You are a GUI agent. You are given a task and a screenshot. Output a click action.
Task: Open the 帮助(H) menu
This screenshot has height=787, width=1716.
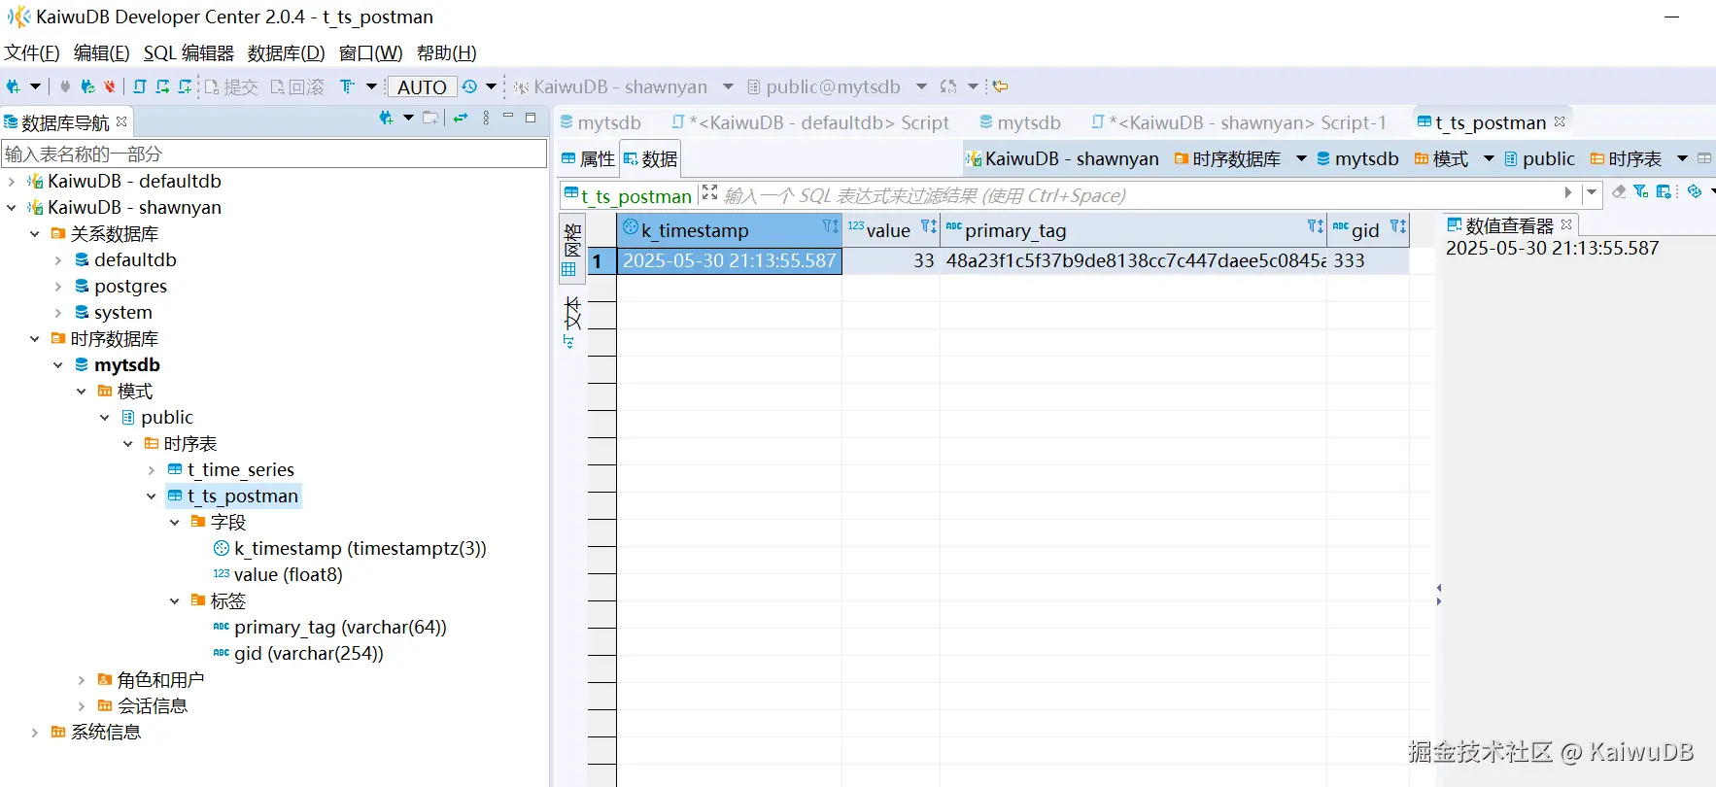point(446,52)
